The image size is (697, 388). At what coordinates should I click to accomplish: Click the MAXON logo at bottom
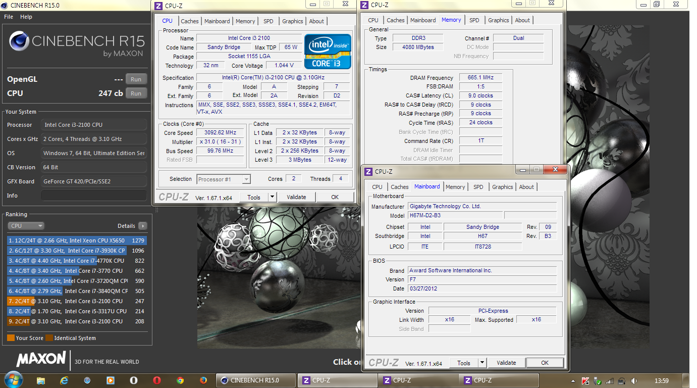point(41,359)
